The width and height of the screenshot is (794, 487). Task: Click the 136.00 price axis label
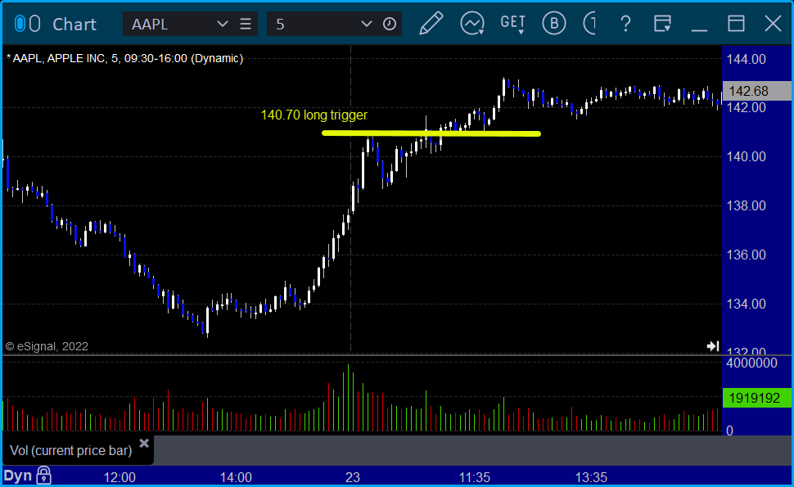747,255
